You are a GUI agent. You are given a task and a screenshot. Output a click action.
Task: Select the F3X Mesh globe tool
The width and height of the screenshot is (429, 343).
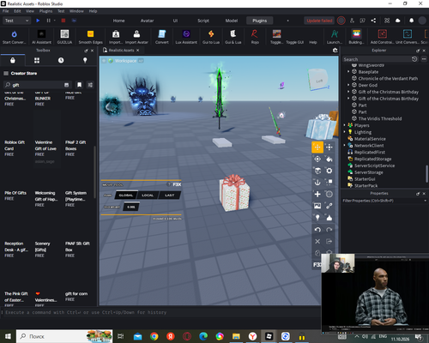[x=329, y=194]
